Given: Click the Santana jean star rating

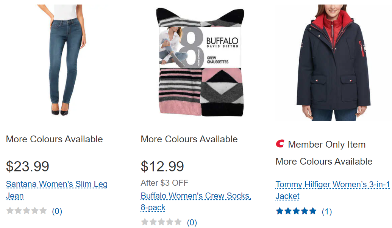Looking at the screenshot, I should [x=27, y=211].
